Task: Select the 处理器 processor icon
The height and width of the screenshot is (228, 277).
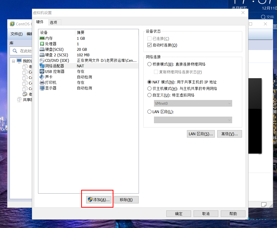Action: pyautogui.click(x=42, y=44)
